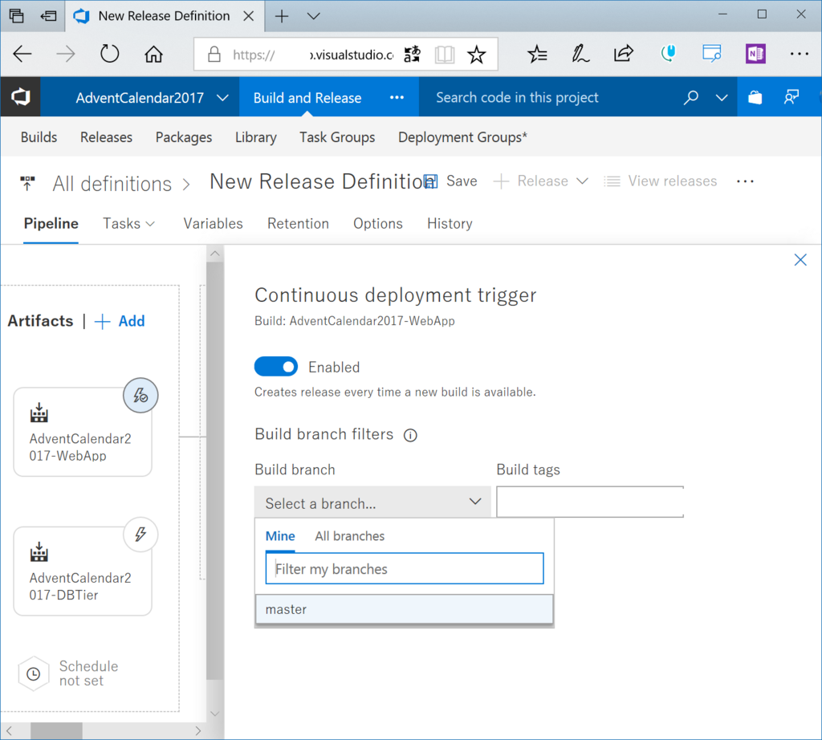The height and width of the screenshot is (740, 822).
Task: Click the Build branch filters info icon
Action: [x=410, y=435]
